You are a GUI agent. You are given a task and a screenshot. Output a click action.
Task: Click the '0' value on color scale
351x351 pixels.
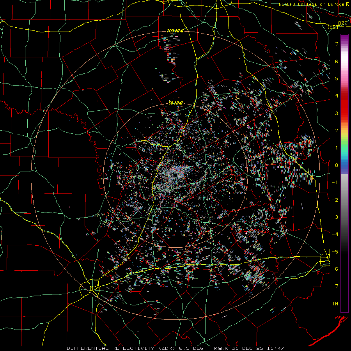pos(337,165)
